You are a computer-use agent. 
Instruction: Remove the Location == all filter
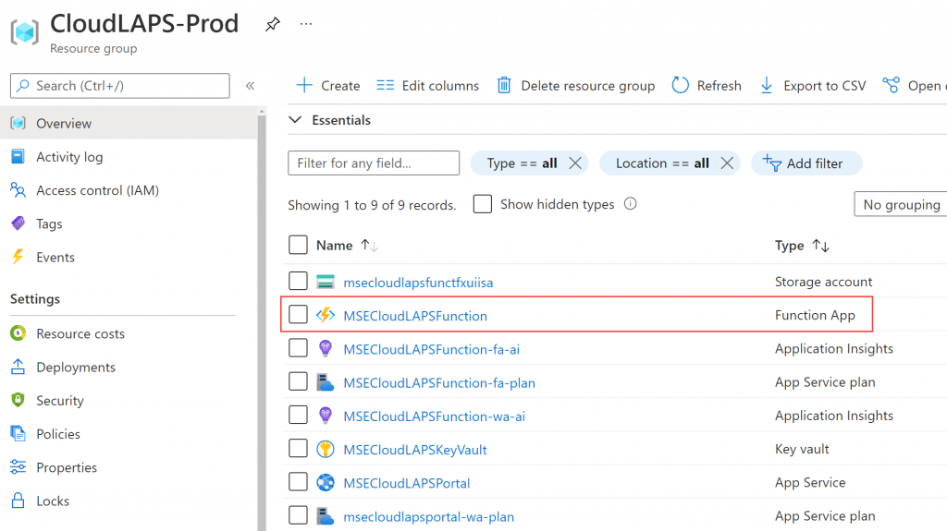coord(727,163)
